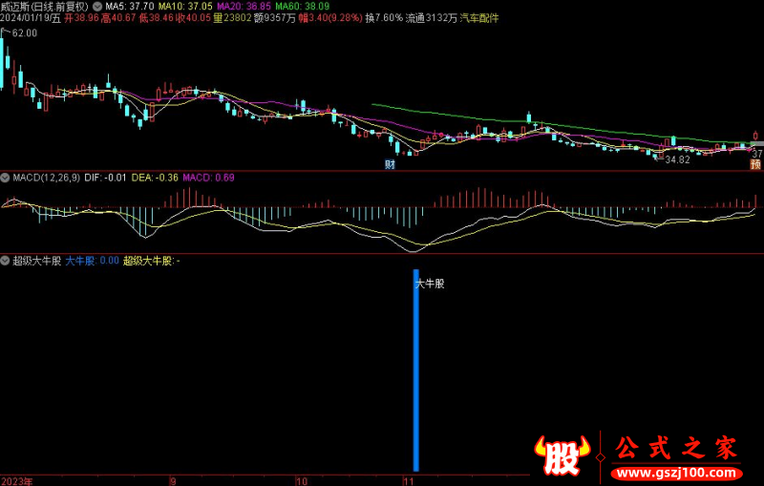Image resolution: width=764 pixels, height=486 pixels.
Task: Select the MA5: 37.70 indicator value
Action: point(130,7)
